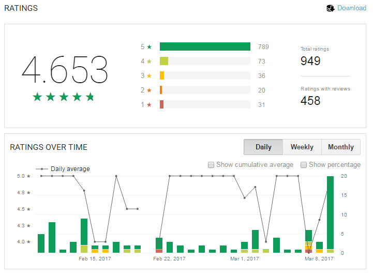Switch to the Monthly view tab
373x277 pixels.
[x=340, y=147]
